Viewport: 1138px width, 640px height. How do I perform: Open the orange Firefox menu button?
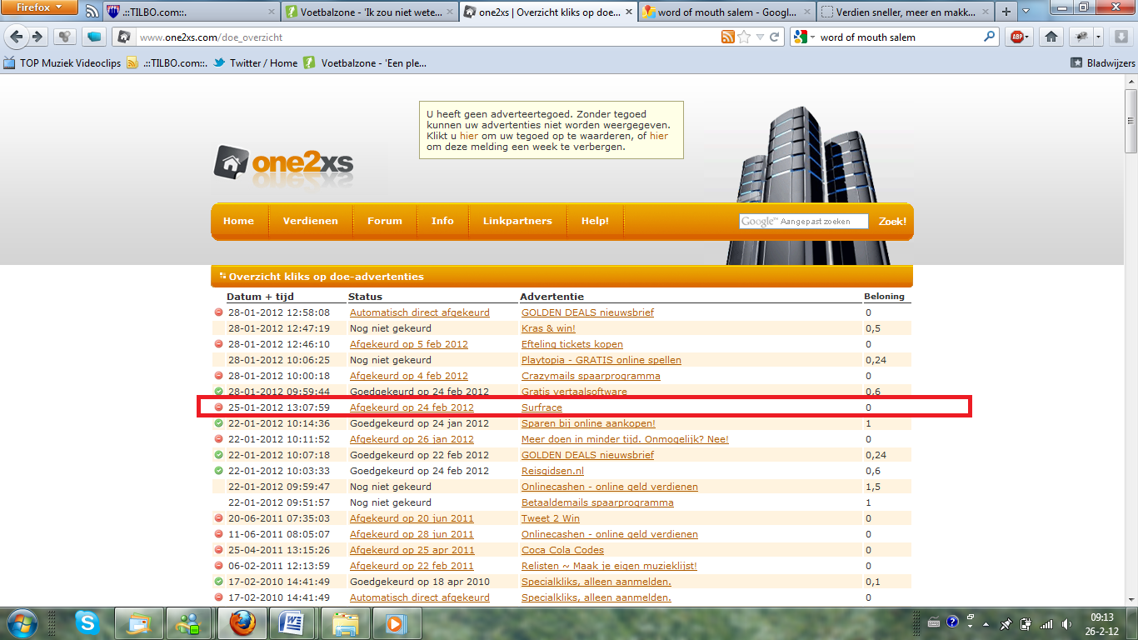(40, 7)
